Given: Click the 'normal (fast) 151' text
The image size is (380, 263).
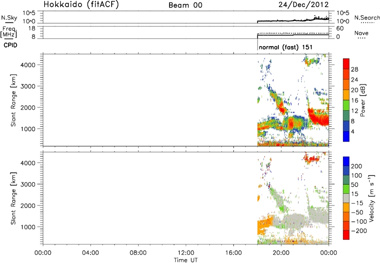Looking at the screenshot, I should pyautogui.click(x=285, y=47).
